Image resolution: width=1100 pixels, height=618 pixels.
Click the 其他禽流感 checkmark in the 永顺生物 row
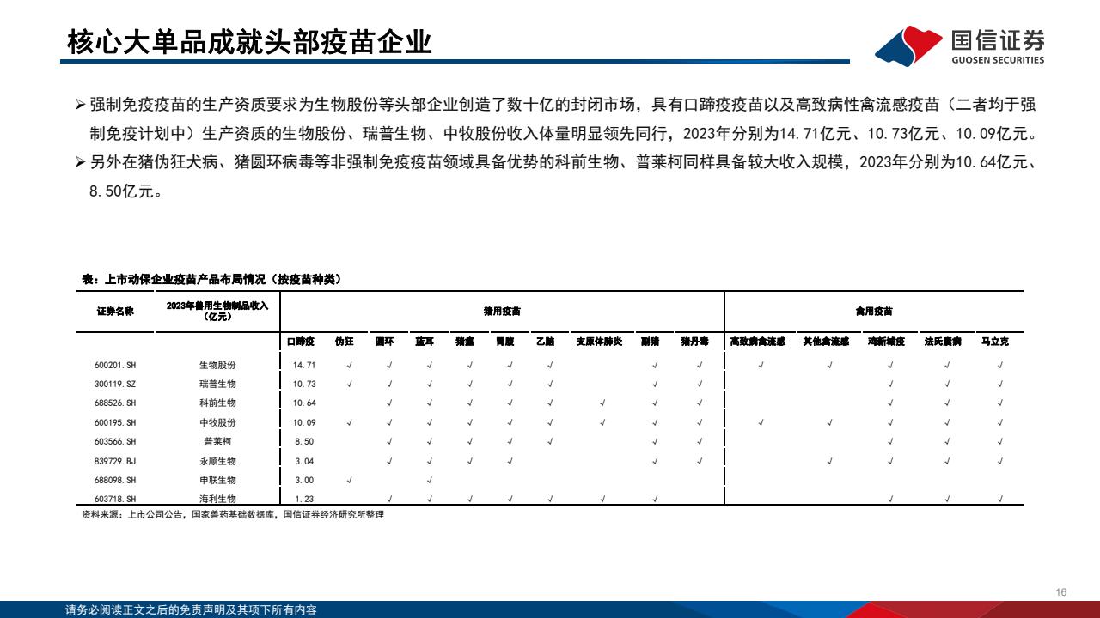[829, 461]
